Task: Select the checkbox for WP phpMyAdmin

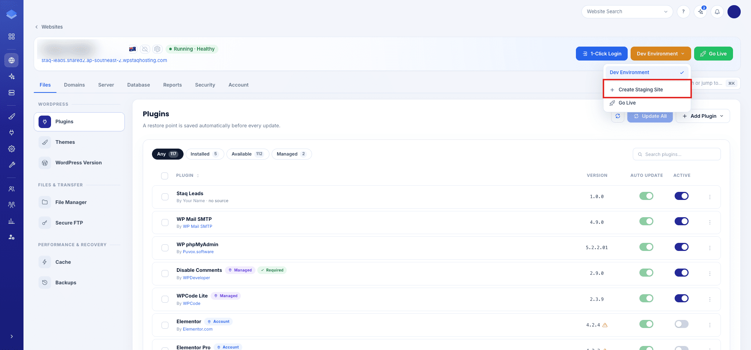Action: click(x=165, y=248)
